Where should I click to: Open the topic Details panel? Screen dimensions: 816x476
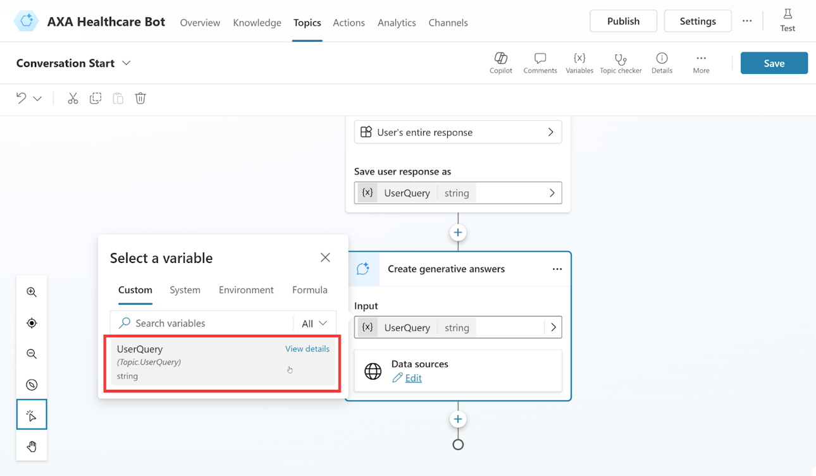(x=662, y=63)
